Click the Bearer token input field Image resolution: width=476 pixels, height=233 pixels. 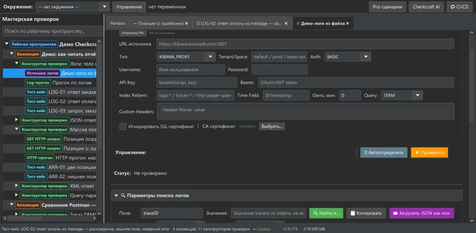[356, 82]
